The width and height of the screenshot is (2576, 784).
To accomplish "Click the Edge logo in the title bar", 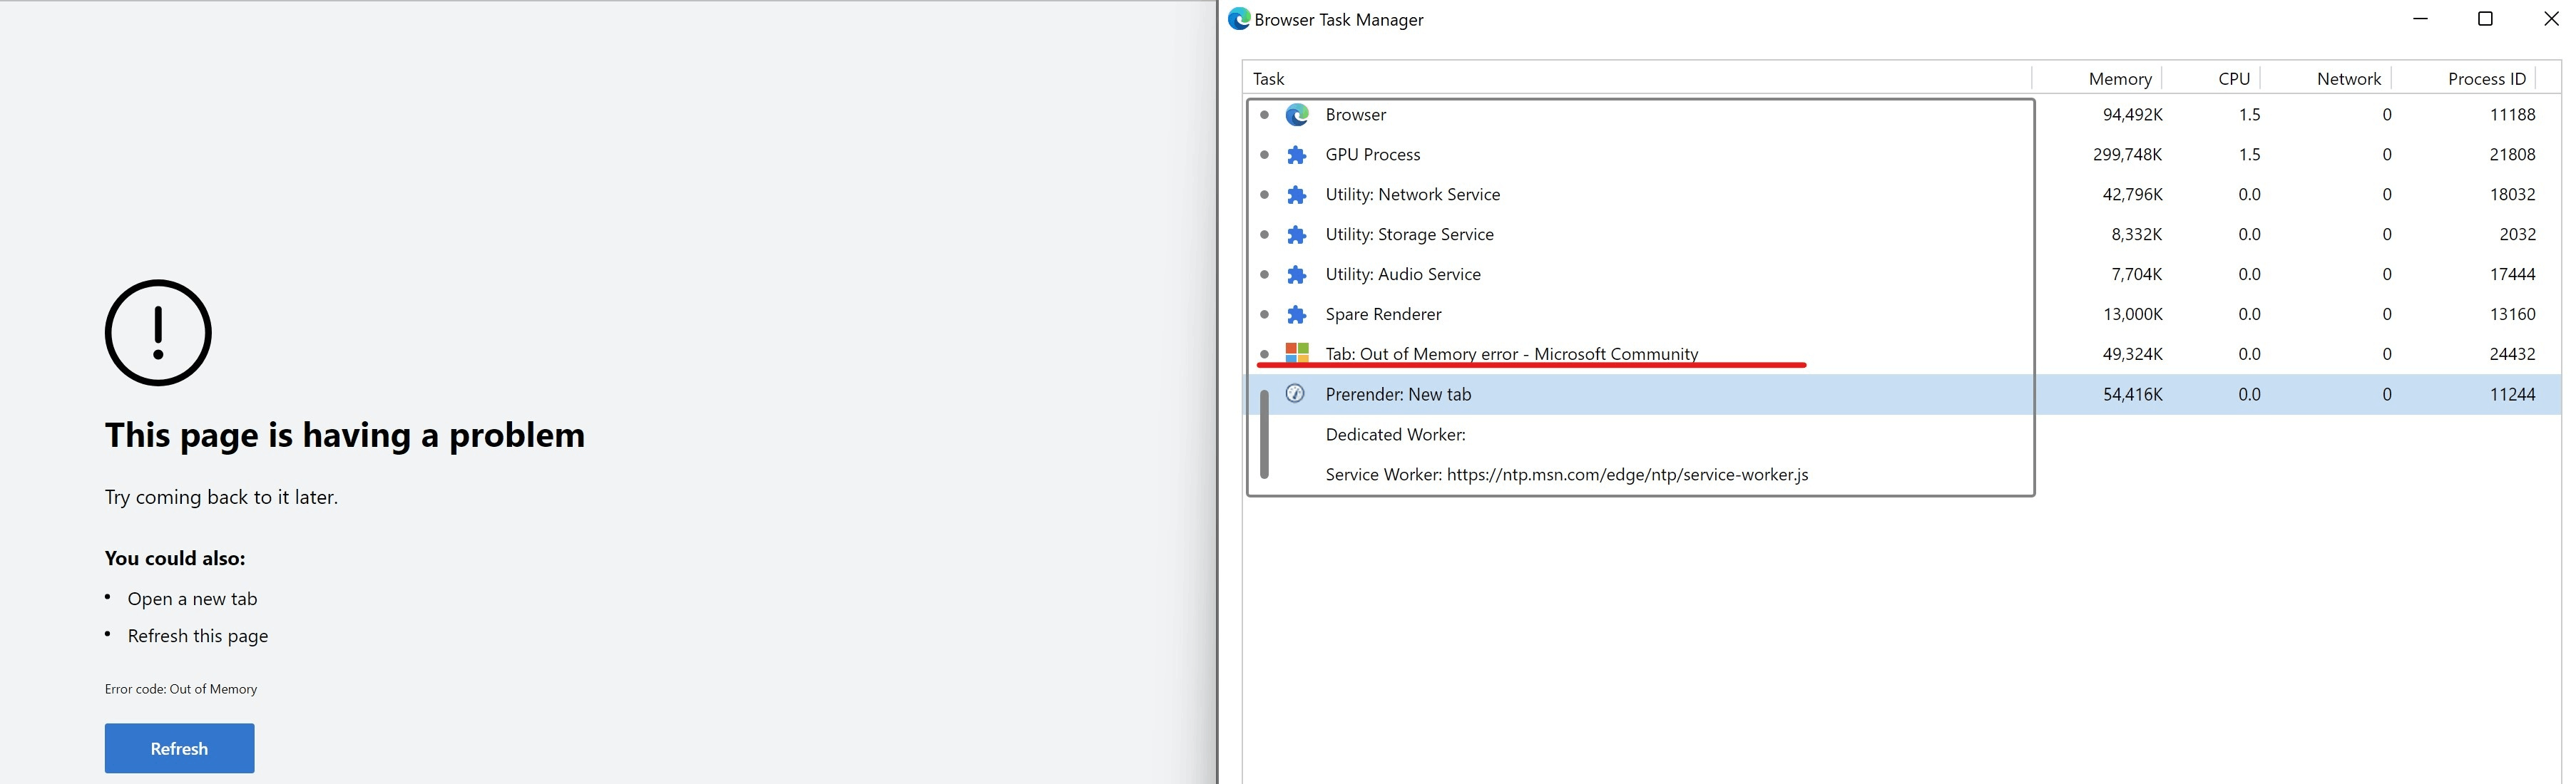I will (1239, 18).
